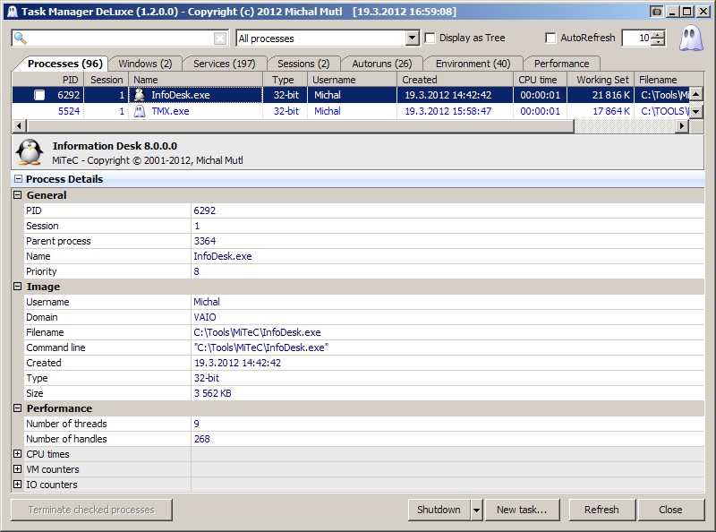Click the ghost logo icon
This screenshot has width=716, height=532.
[x=690, y=38]
